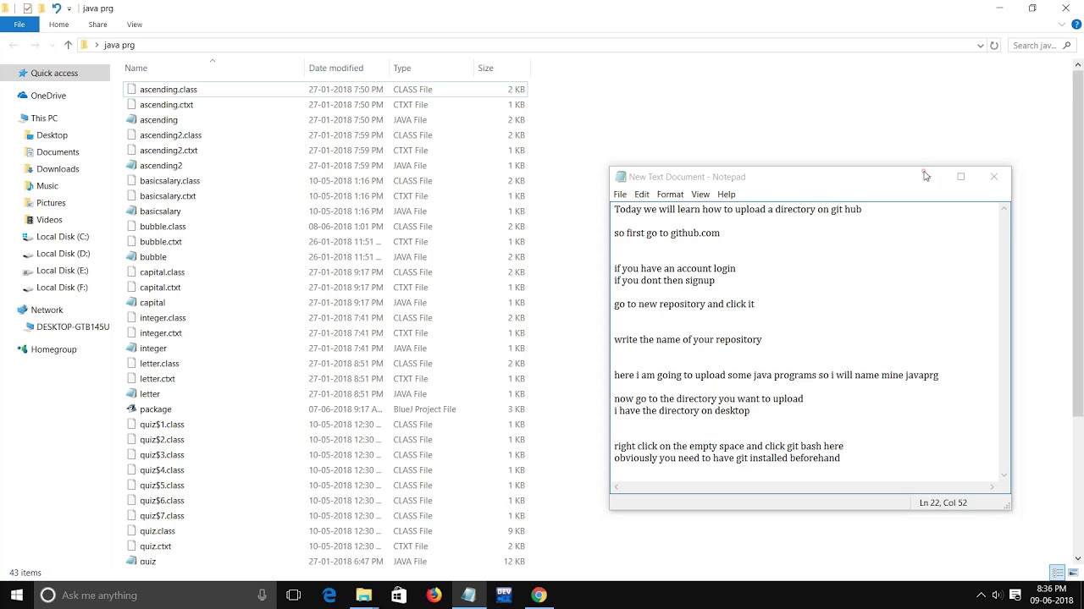Open Notepad Format menu
The height and width of the screenshot is (609, 1084).
pos(670,195)
